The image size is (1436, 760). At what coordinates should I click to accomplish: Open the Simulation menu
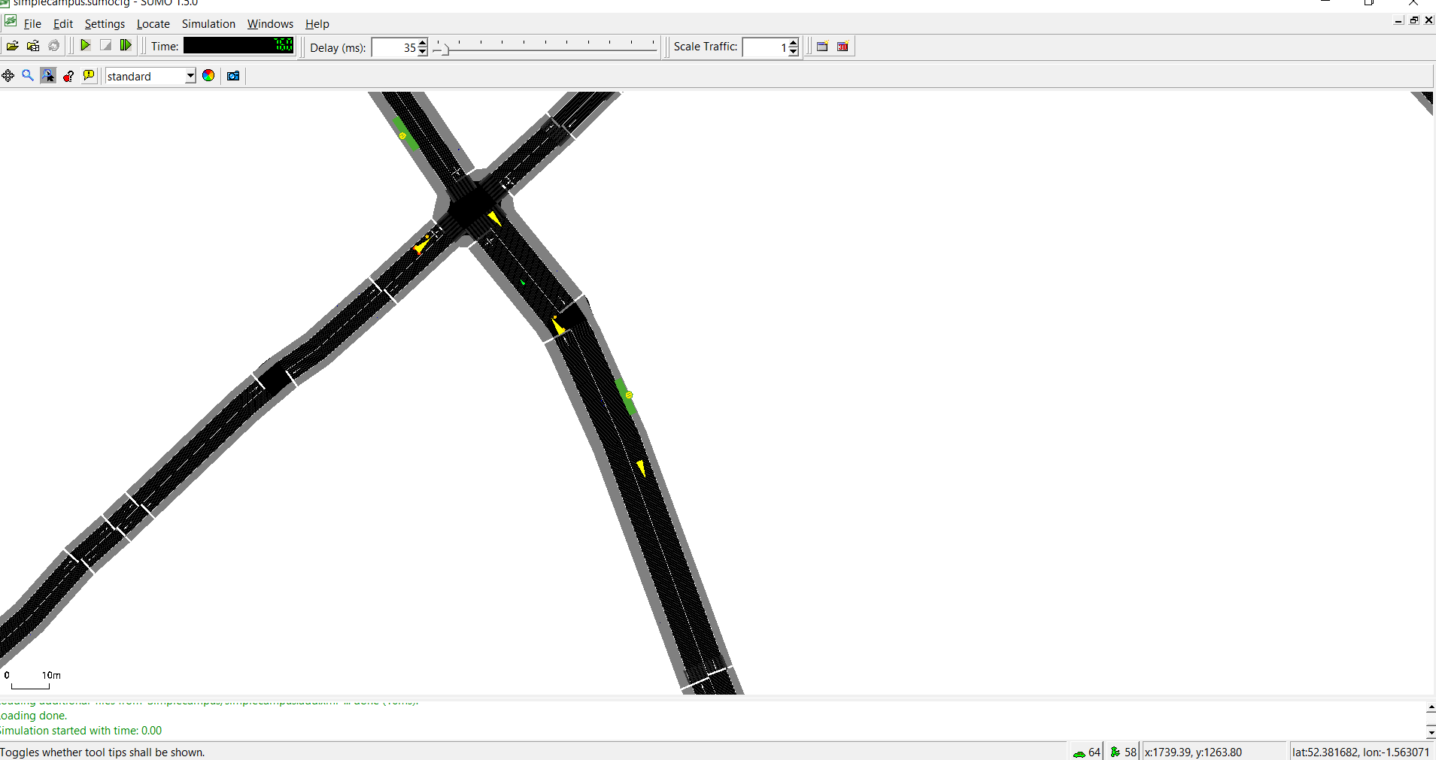coord(208,24)
